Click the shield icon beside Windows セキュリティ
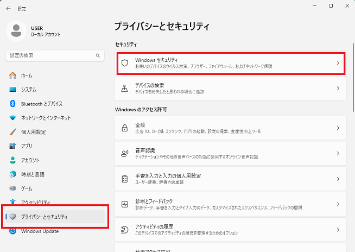This screenshot has width=355, height=252. (124, 63)
